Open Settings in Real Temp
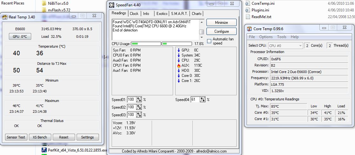The image size is (355, 155). click(87, 137)
